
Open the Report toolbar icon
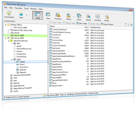coord(88,17)
